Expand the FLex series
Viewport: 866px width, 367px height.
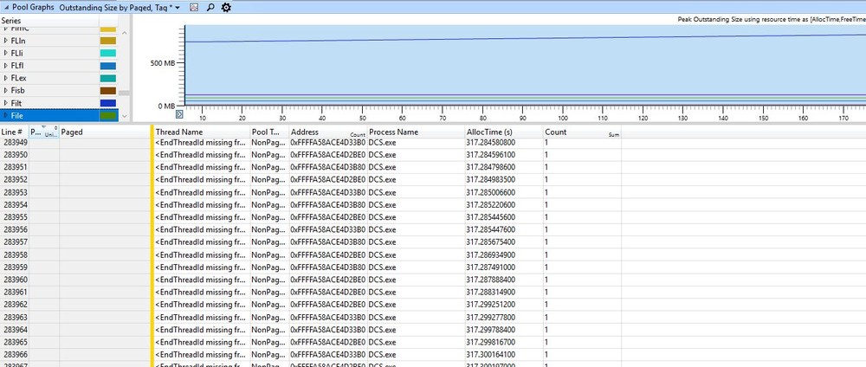pyautogui.click(x=6, y=79)
